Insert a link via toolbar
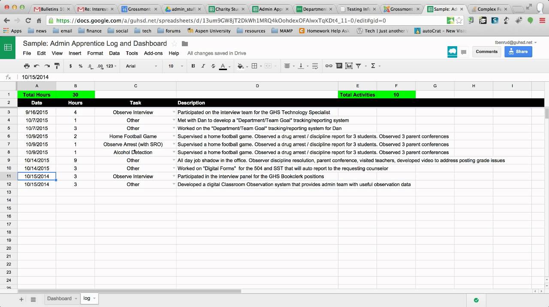This screenshot has height=307, width=549. [329, 66]
